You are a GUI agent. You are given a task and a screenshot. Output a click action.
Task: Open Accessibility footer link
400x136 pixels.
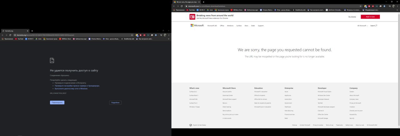(353, 114)
